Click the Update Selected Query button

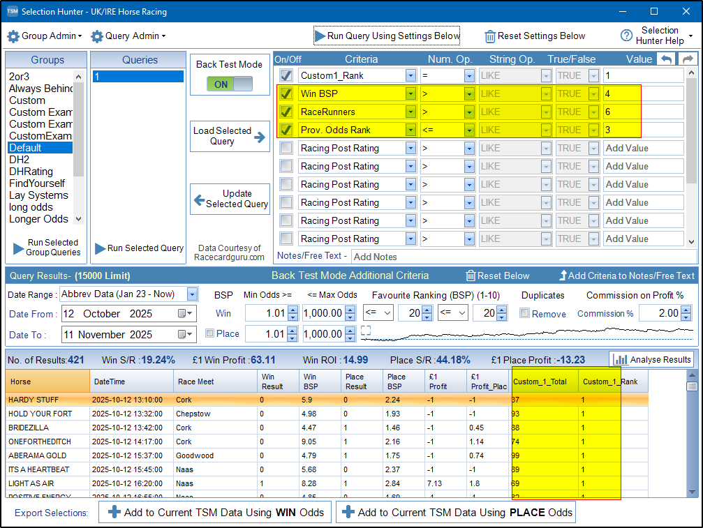[x=230, y=199]
